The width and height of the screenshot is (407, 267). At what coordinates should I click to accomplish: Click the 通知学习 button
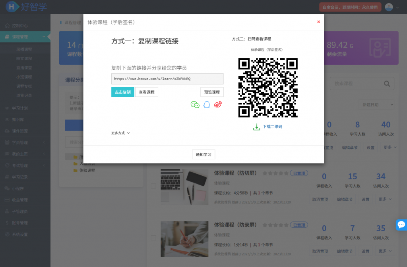click(x=203, y=155)
